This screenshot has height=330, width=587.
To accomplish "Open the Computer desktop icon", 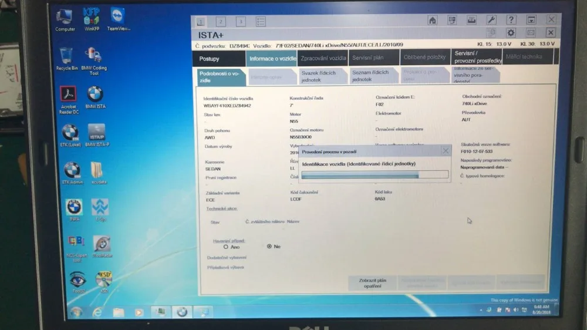I will (x=65, y=20).
